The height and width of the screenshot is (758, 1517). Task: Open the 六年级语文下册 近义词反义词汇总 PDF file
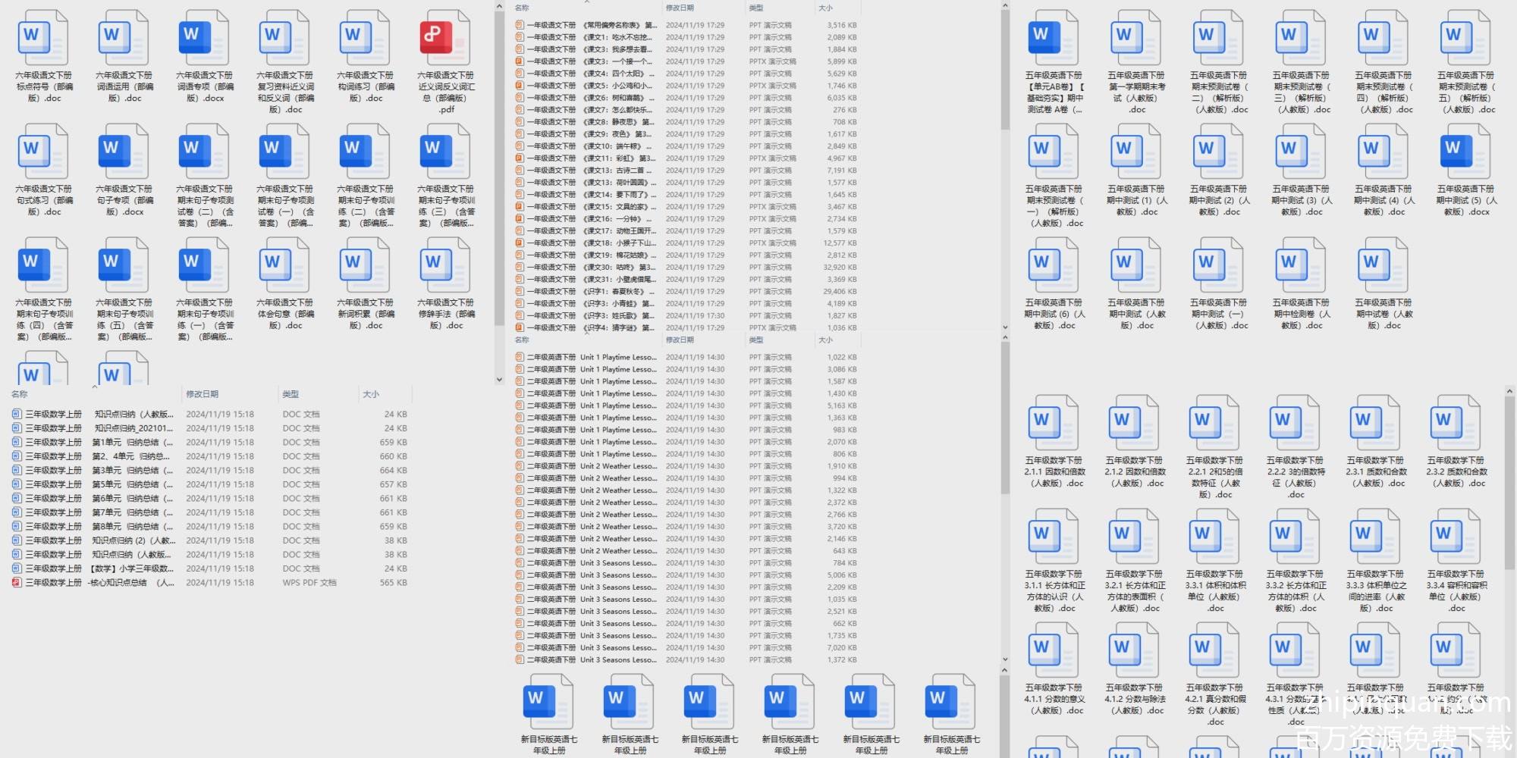tap(445, 39)
